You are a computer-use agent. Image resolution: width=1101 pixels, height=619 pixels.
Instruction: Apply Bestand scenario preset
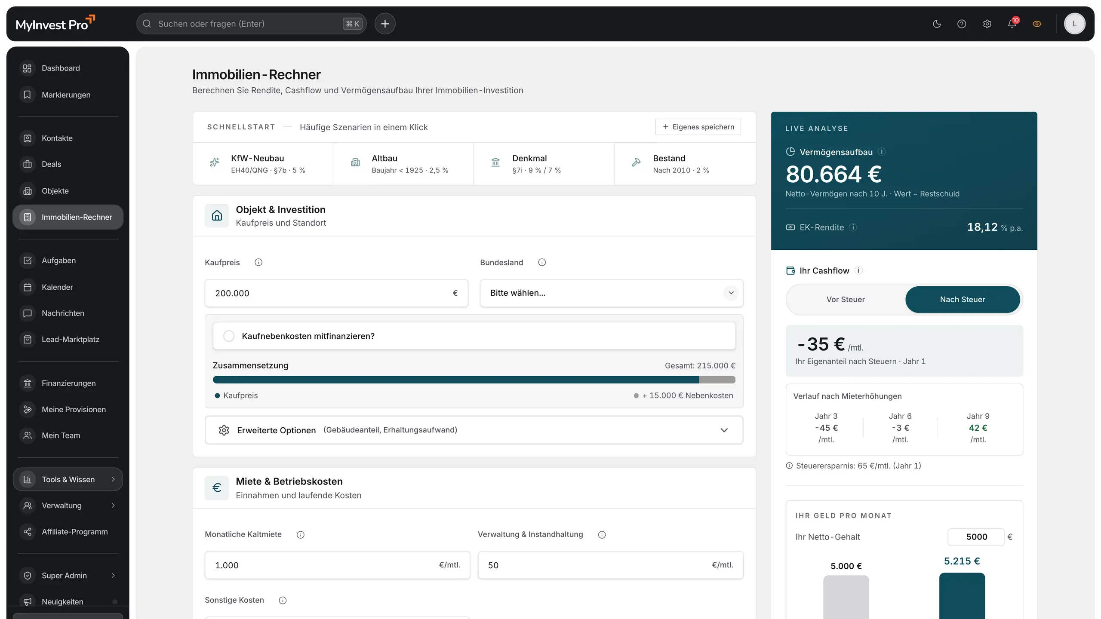[685, 164]
